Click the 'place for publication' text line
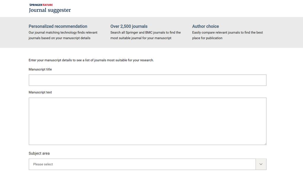This screenshot has height=174, width=303. [207, 38]
